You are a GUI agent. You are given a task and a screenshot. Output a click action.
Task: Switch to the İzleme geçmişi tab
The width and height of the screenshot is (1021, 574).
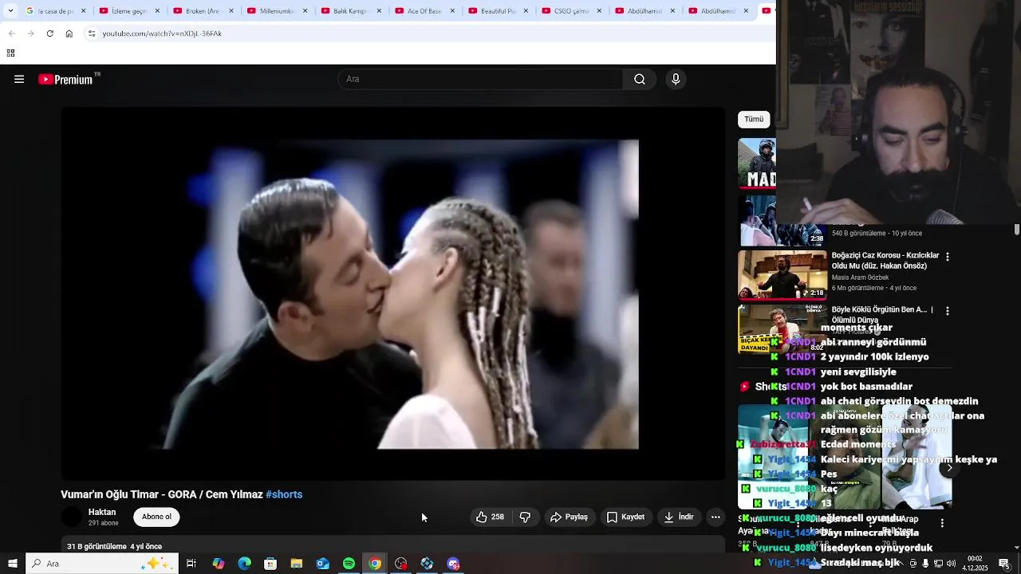coord(128,11)
